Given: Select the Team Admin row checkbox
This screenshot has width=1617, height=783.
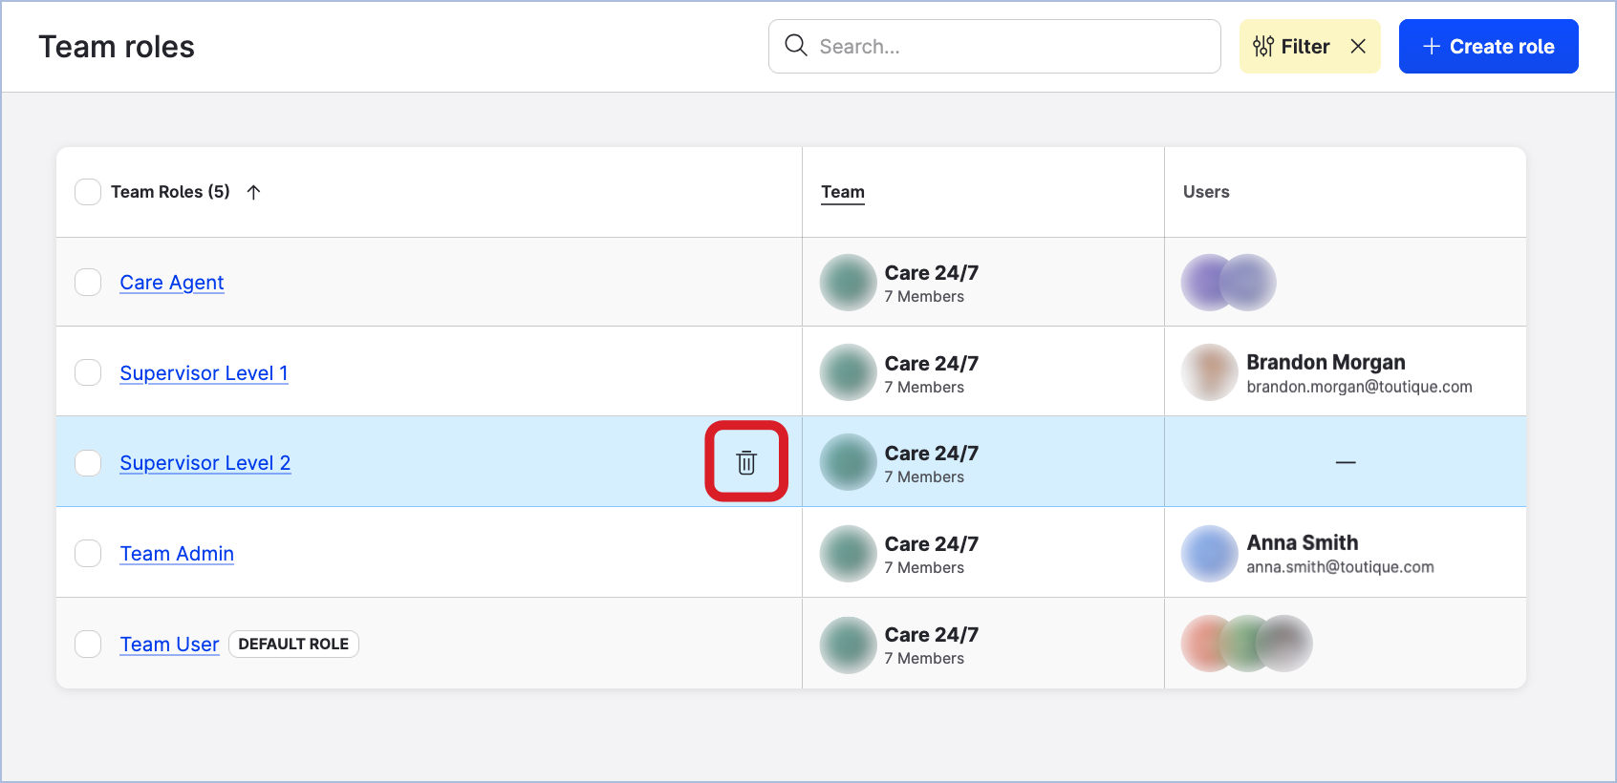Looking at the screenshot, I should (x=88, y=554).
